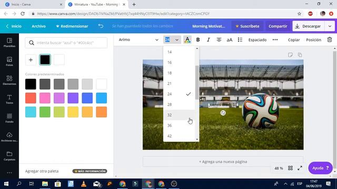The height and width of the screenshot is (189, 337).
Task: Open the 48 % zoom control
Action: coord(279,168)
